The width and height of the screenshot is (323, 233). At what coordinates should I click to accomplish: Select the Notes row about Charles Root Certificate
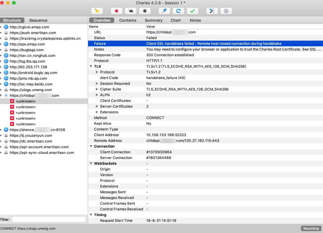pyautogui.click(x=206, y=49)
